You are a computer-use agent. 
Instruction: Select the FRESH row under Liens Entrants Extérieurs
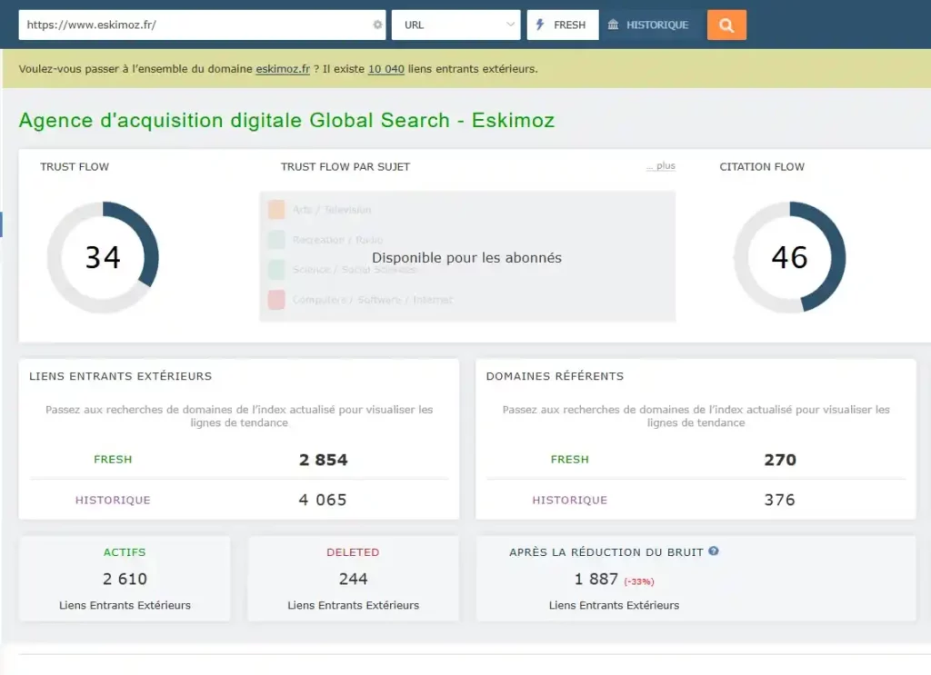[113, 460]
